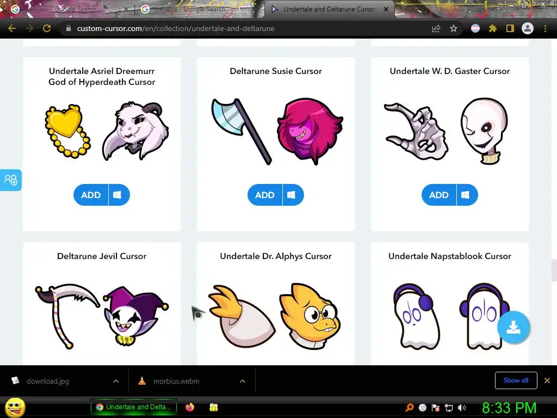Screen dimensions: 557x418
Task: Click Alphys claw hand cursor image
Action: point(242,316)
